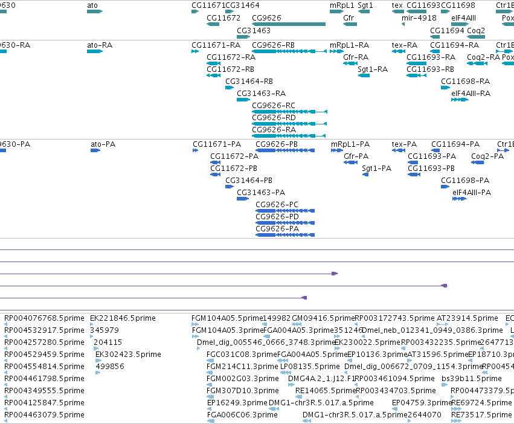Select the Coq2 gene label
Image resolution: width=514 pixels, height=424 pixels.
click(476, 30)
